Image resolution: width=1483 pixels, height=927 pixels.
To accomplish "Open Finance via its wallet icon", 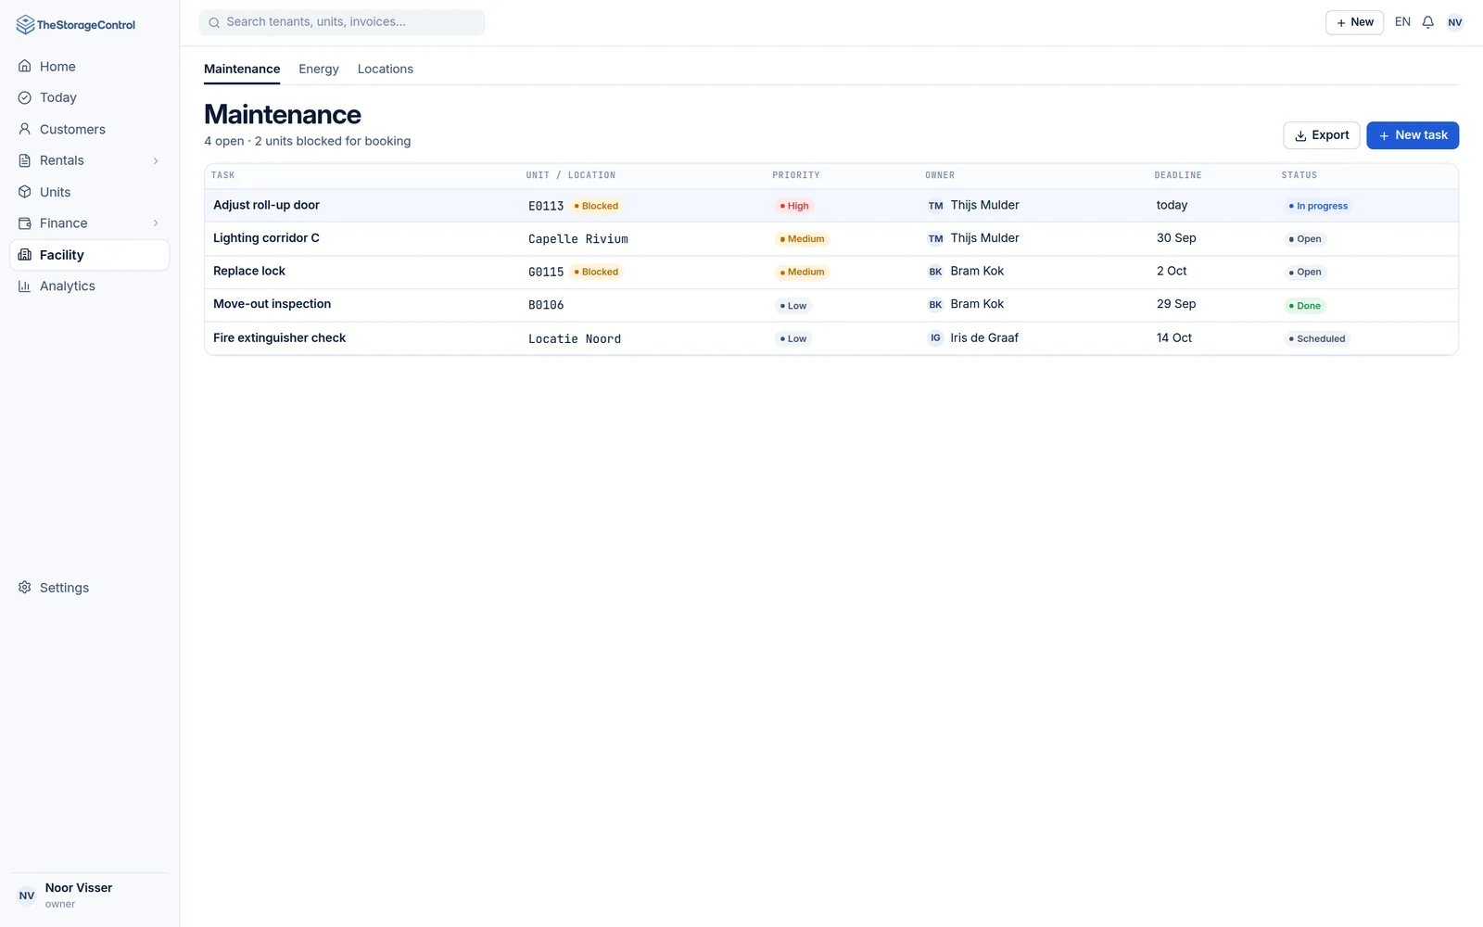I will click(25, 223).
